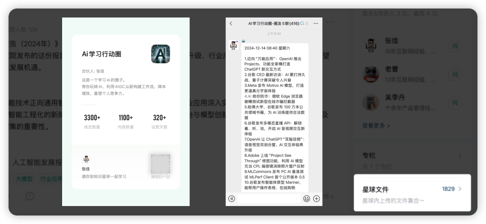Click the 查看更多 link
Image resolution: width=486 pixels, height=224 pixels.
[376, 126]
